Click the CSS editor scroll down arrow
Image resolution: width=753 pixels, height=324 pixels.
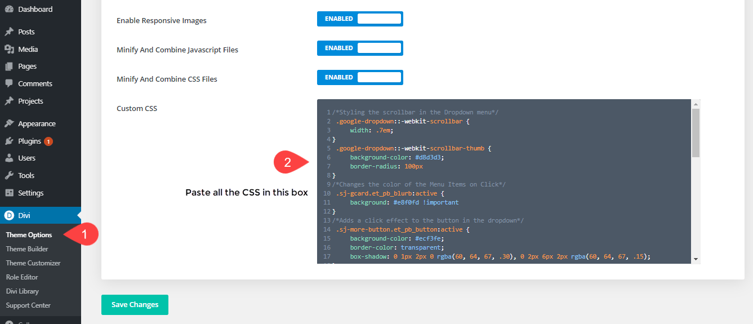tap(696, 259)
